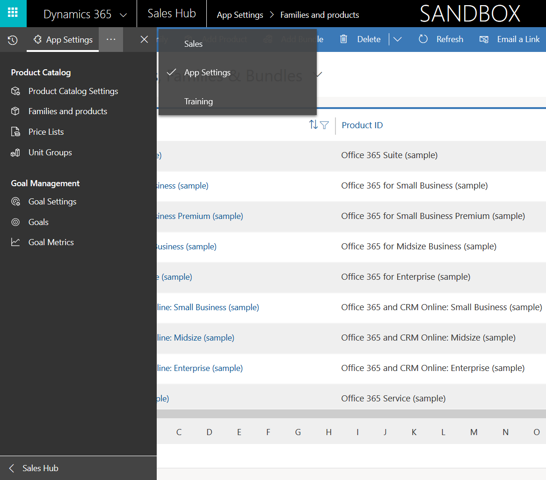Click the Product ID column header

362,125
